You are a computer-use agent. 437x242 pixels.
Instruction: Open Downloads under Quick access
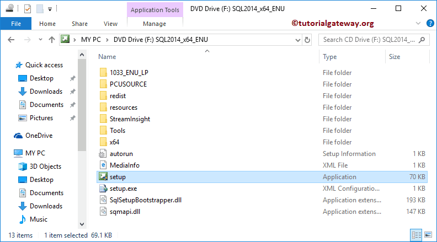coord(46,92)
